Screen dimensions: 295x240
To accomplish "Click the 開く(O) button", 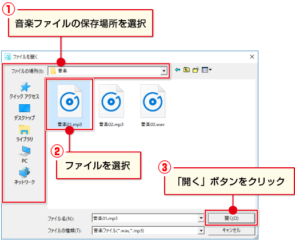I will (232, 218).
